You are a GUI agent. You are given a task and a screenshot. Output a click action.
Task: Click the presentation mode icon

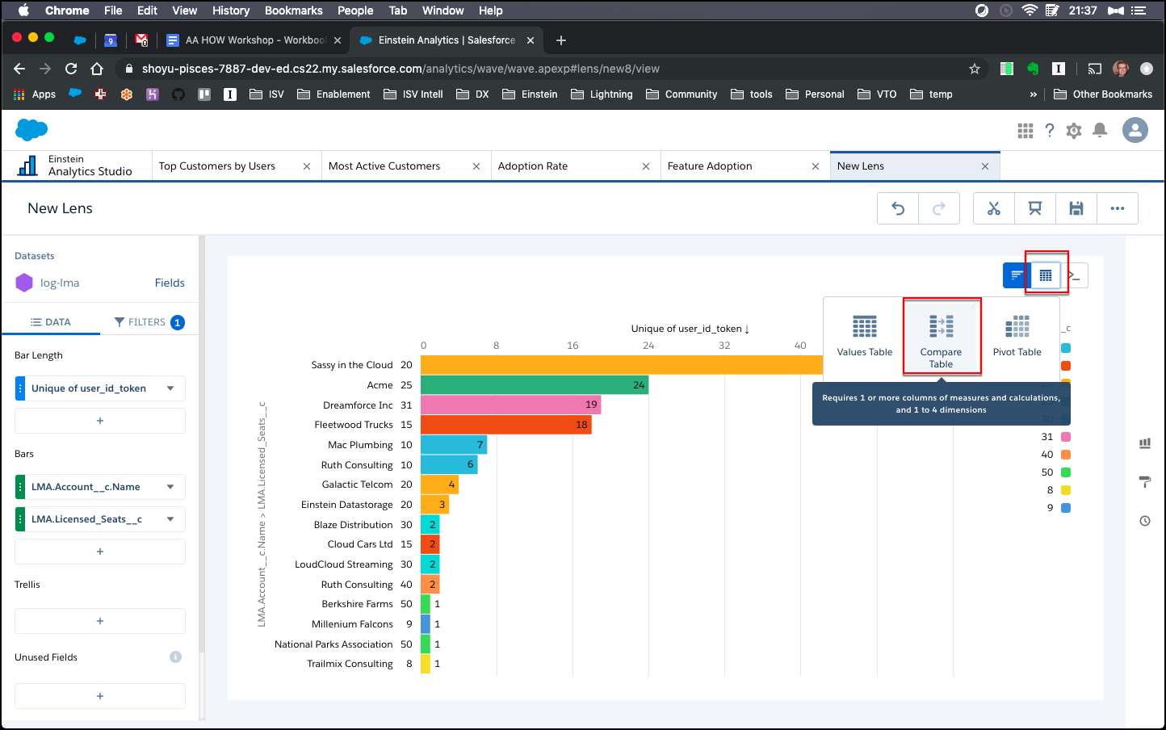(1035, 208)
